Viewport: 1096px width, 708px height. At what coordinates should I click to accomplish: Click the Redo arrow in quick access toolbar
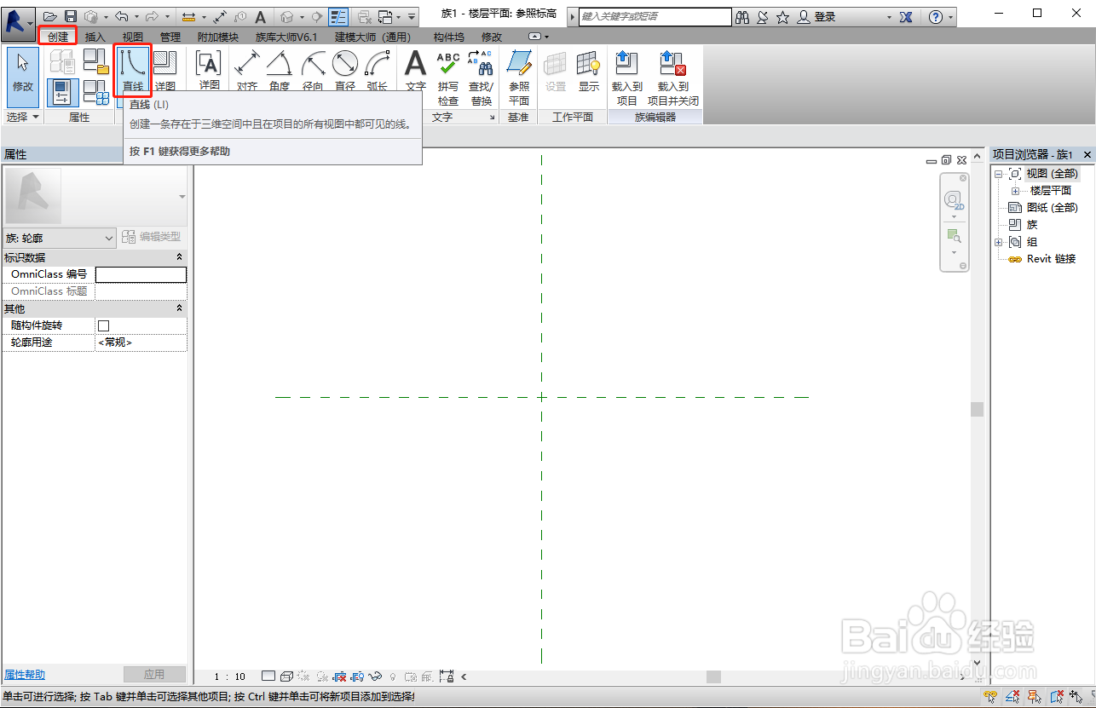(152, 16)
